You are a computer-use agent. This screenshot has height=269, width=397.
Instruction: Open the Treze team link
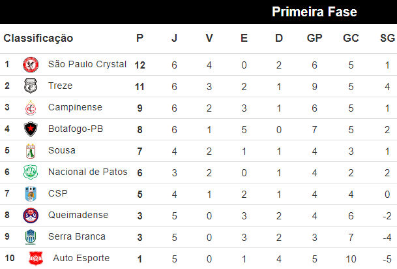tap(60, 86)
